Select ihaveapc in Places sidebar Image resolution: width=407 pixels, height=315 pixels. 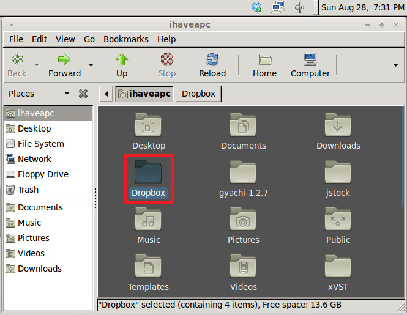[48, 113]
